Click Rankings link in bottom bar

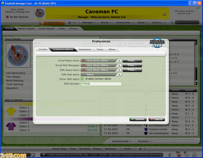pyautogui.click(x=110, y=149)
